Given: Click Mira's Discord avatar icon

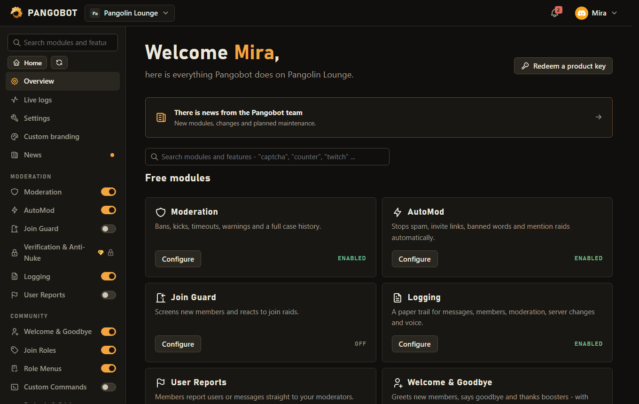Looking at the screenshot, I should point(582,13).
